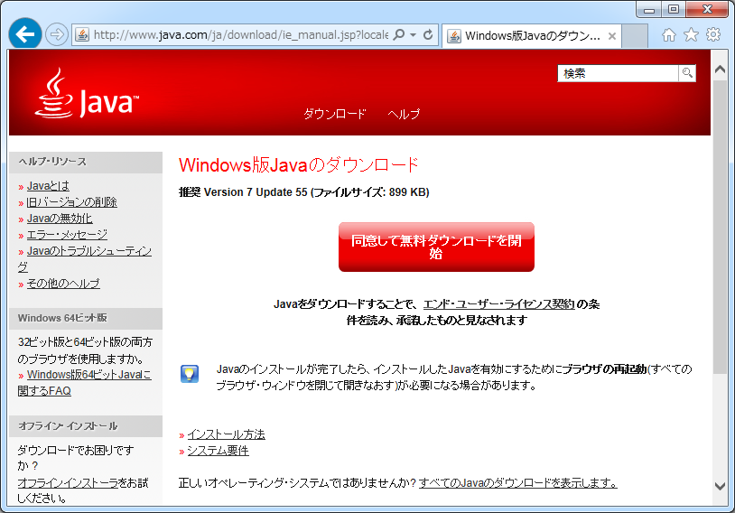Click 同意して無料ダウンロードを開始 button
Viewport: 735px width, 513px height.
(436, 247)
